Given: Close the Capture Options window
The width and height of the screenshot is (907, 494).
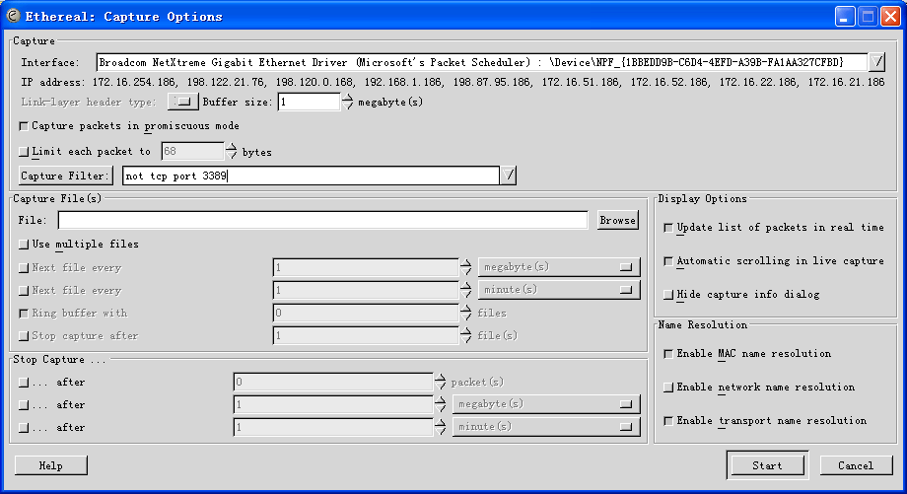Looking at the screenshot, I should [889, 16].
